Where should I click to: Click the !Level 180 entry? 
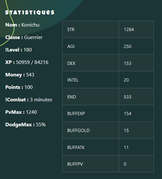point(18,50)
